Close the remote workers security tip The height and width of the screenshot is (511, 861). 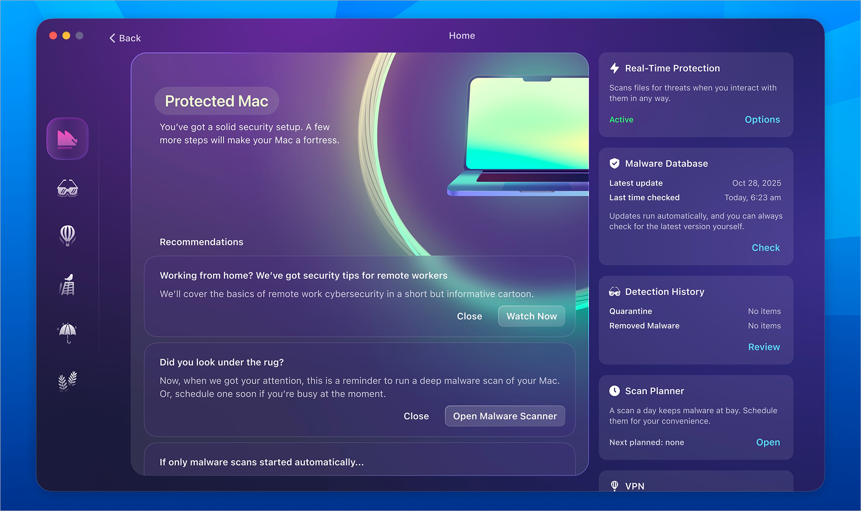pos(470,316)
